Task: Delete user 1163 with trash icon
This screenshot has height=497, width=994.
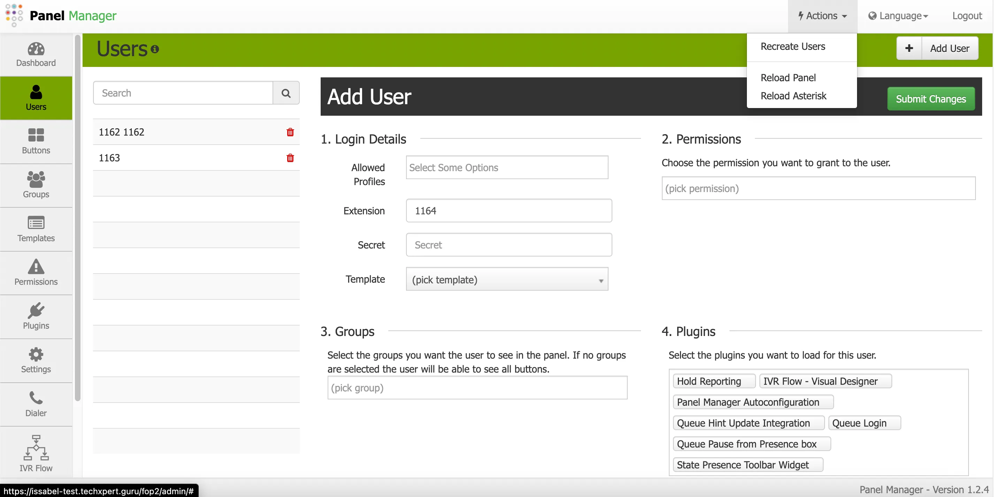Action: click(x=290, y=158)
